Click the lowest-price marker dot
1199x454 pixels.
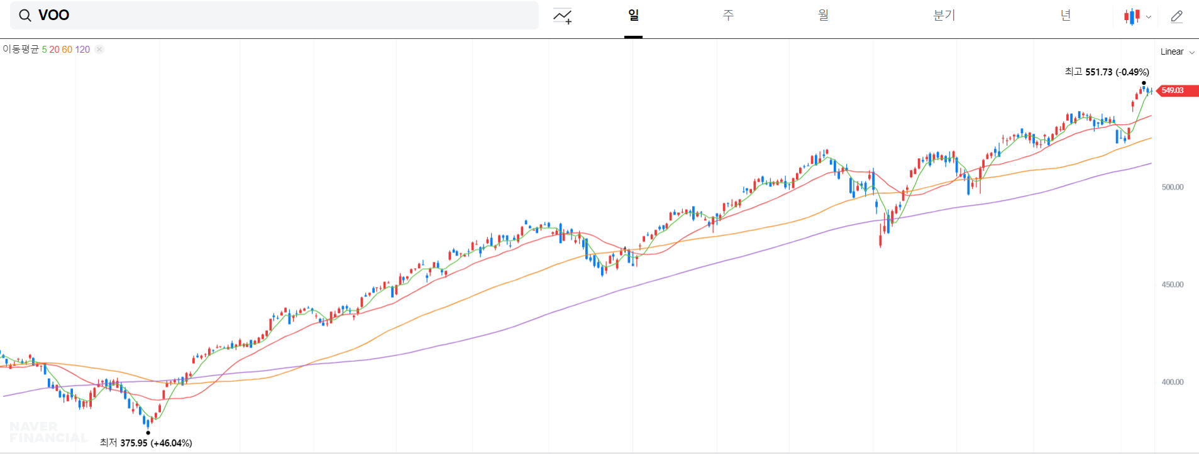(x=148, y=433)
